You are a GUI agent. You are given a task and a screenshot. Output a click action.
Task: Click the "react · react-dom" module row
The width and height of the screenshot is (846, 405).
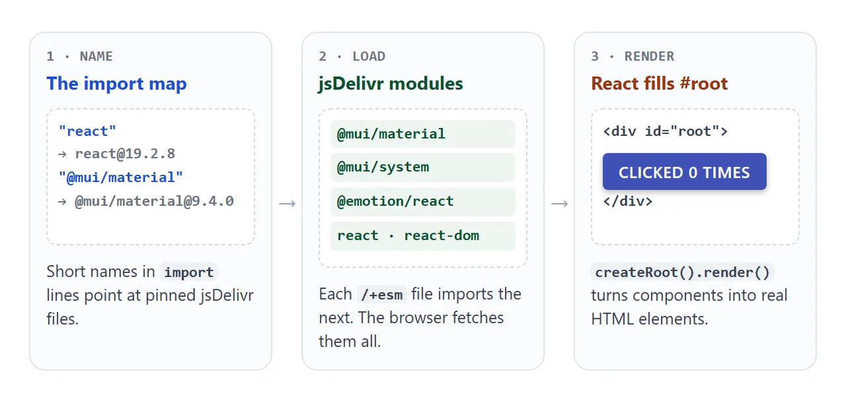pyautogui.click(x=423, y=236)
